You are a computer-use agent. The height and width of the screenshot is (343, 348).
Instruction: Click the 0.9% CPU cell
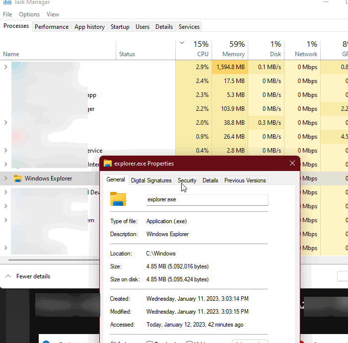[x=194, y=137]
